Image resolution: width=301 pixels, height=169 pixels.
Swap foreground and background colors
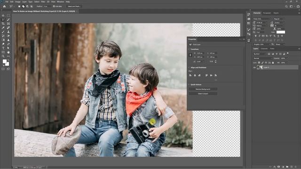tap(8, 60)
